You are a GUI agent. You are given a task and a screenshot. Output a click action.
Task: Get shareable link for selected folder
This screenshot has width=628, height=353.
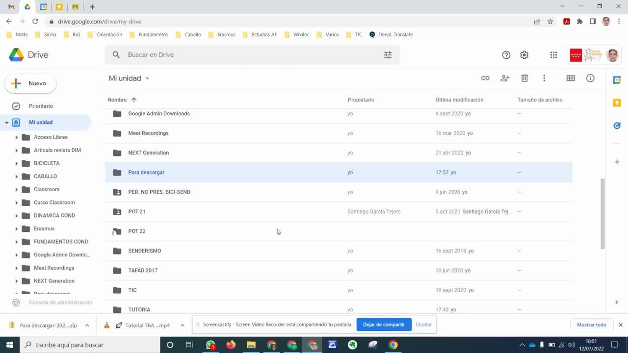(485, 78)
